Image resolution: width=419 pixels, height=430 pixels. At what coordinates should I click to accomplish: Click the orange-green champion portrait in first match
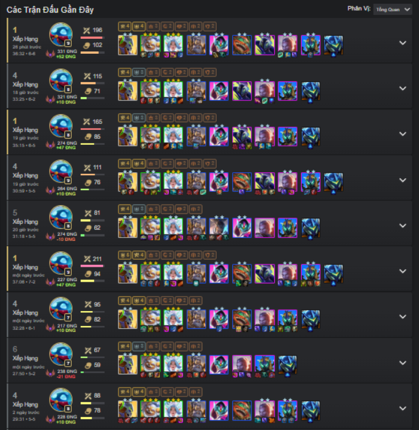[x=242, y=45]
